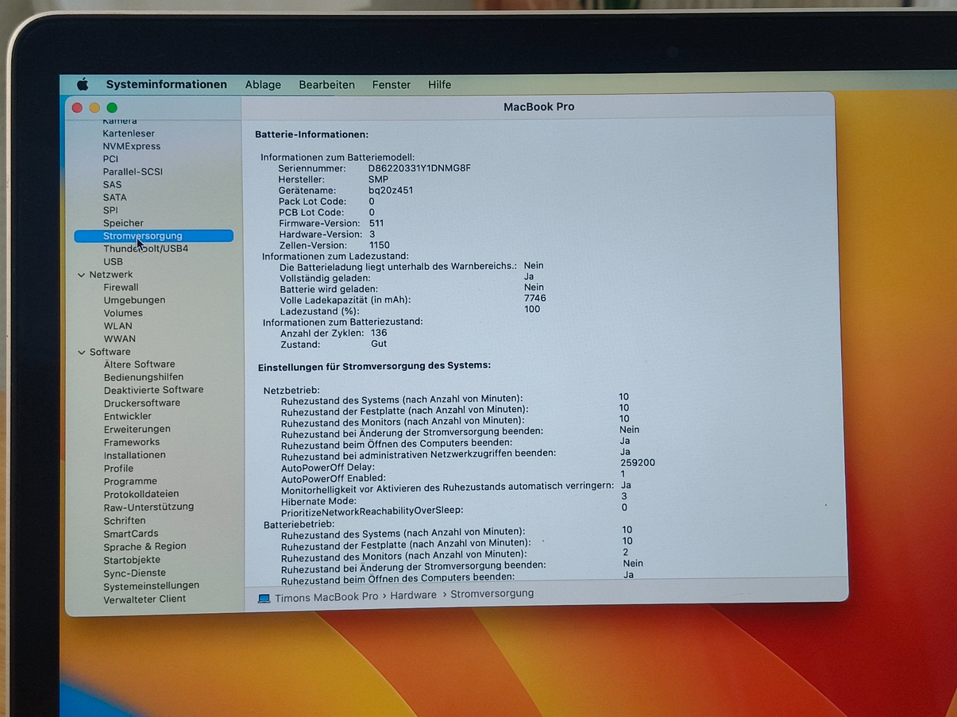
Task: Click Timons MacBook Pro in path bar
Action: coord(326,597)
